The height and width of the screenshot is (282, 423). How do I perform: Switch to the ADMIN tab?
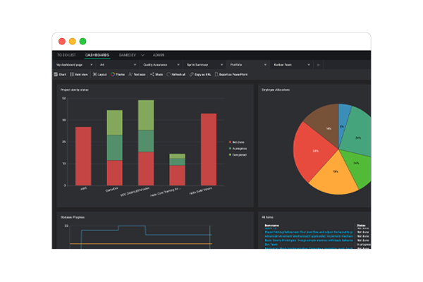[159, 54]
